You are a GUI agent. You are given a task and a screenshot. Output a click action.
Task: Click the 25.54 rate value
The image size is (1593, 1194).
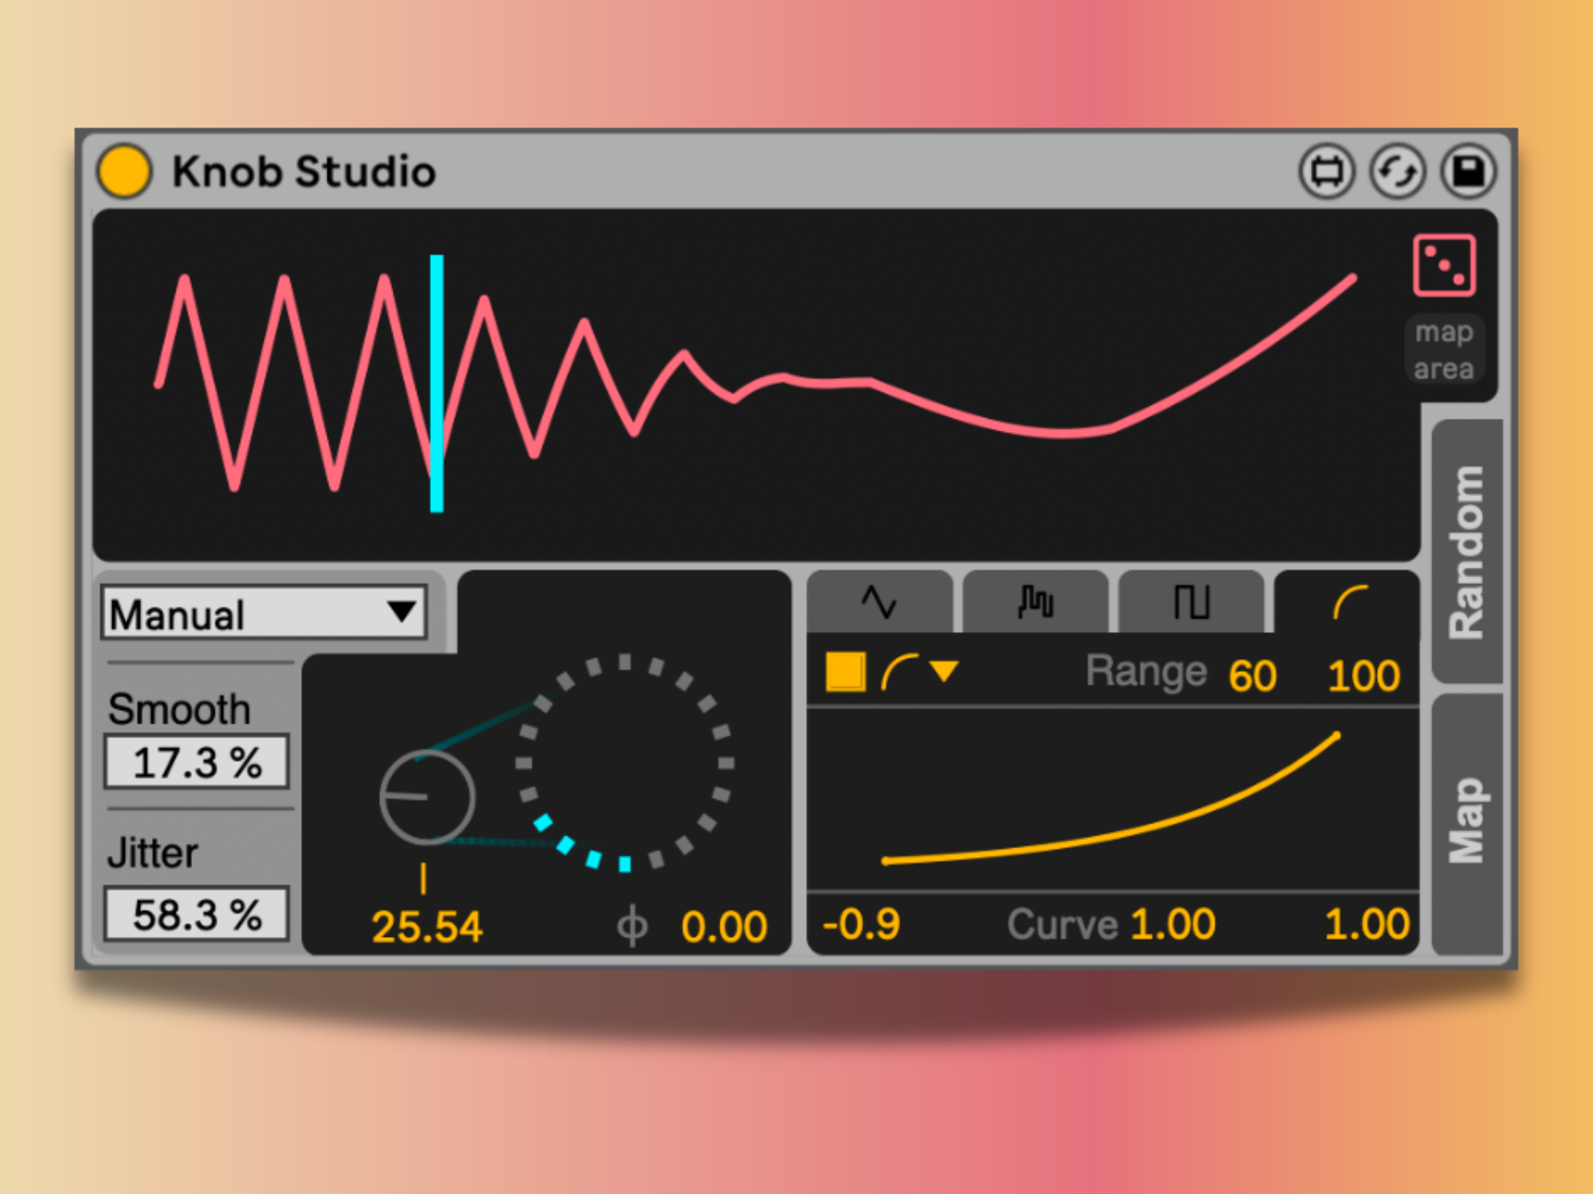pos(427,927)
